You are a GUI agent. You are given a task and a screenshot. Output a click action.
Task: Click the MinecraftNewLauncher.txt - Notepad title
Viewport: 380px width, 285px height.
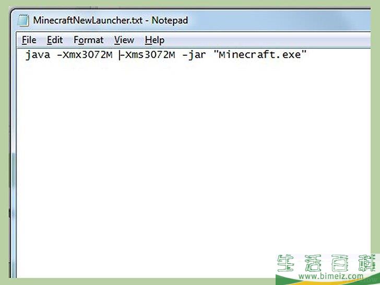click(110, 20)
